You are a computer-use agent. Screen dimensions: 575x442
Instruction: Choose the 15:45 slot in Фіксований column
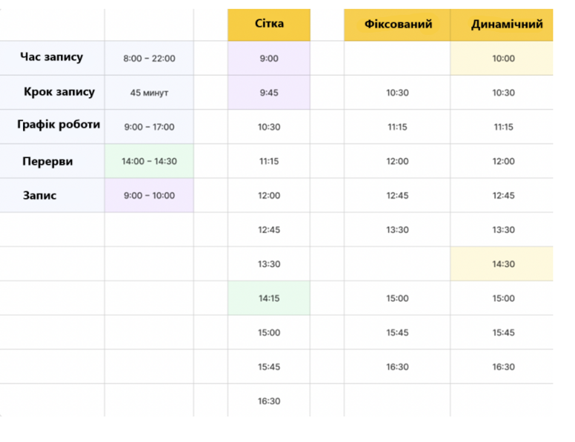coord(397,332)
